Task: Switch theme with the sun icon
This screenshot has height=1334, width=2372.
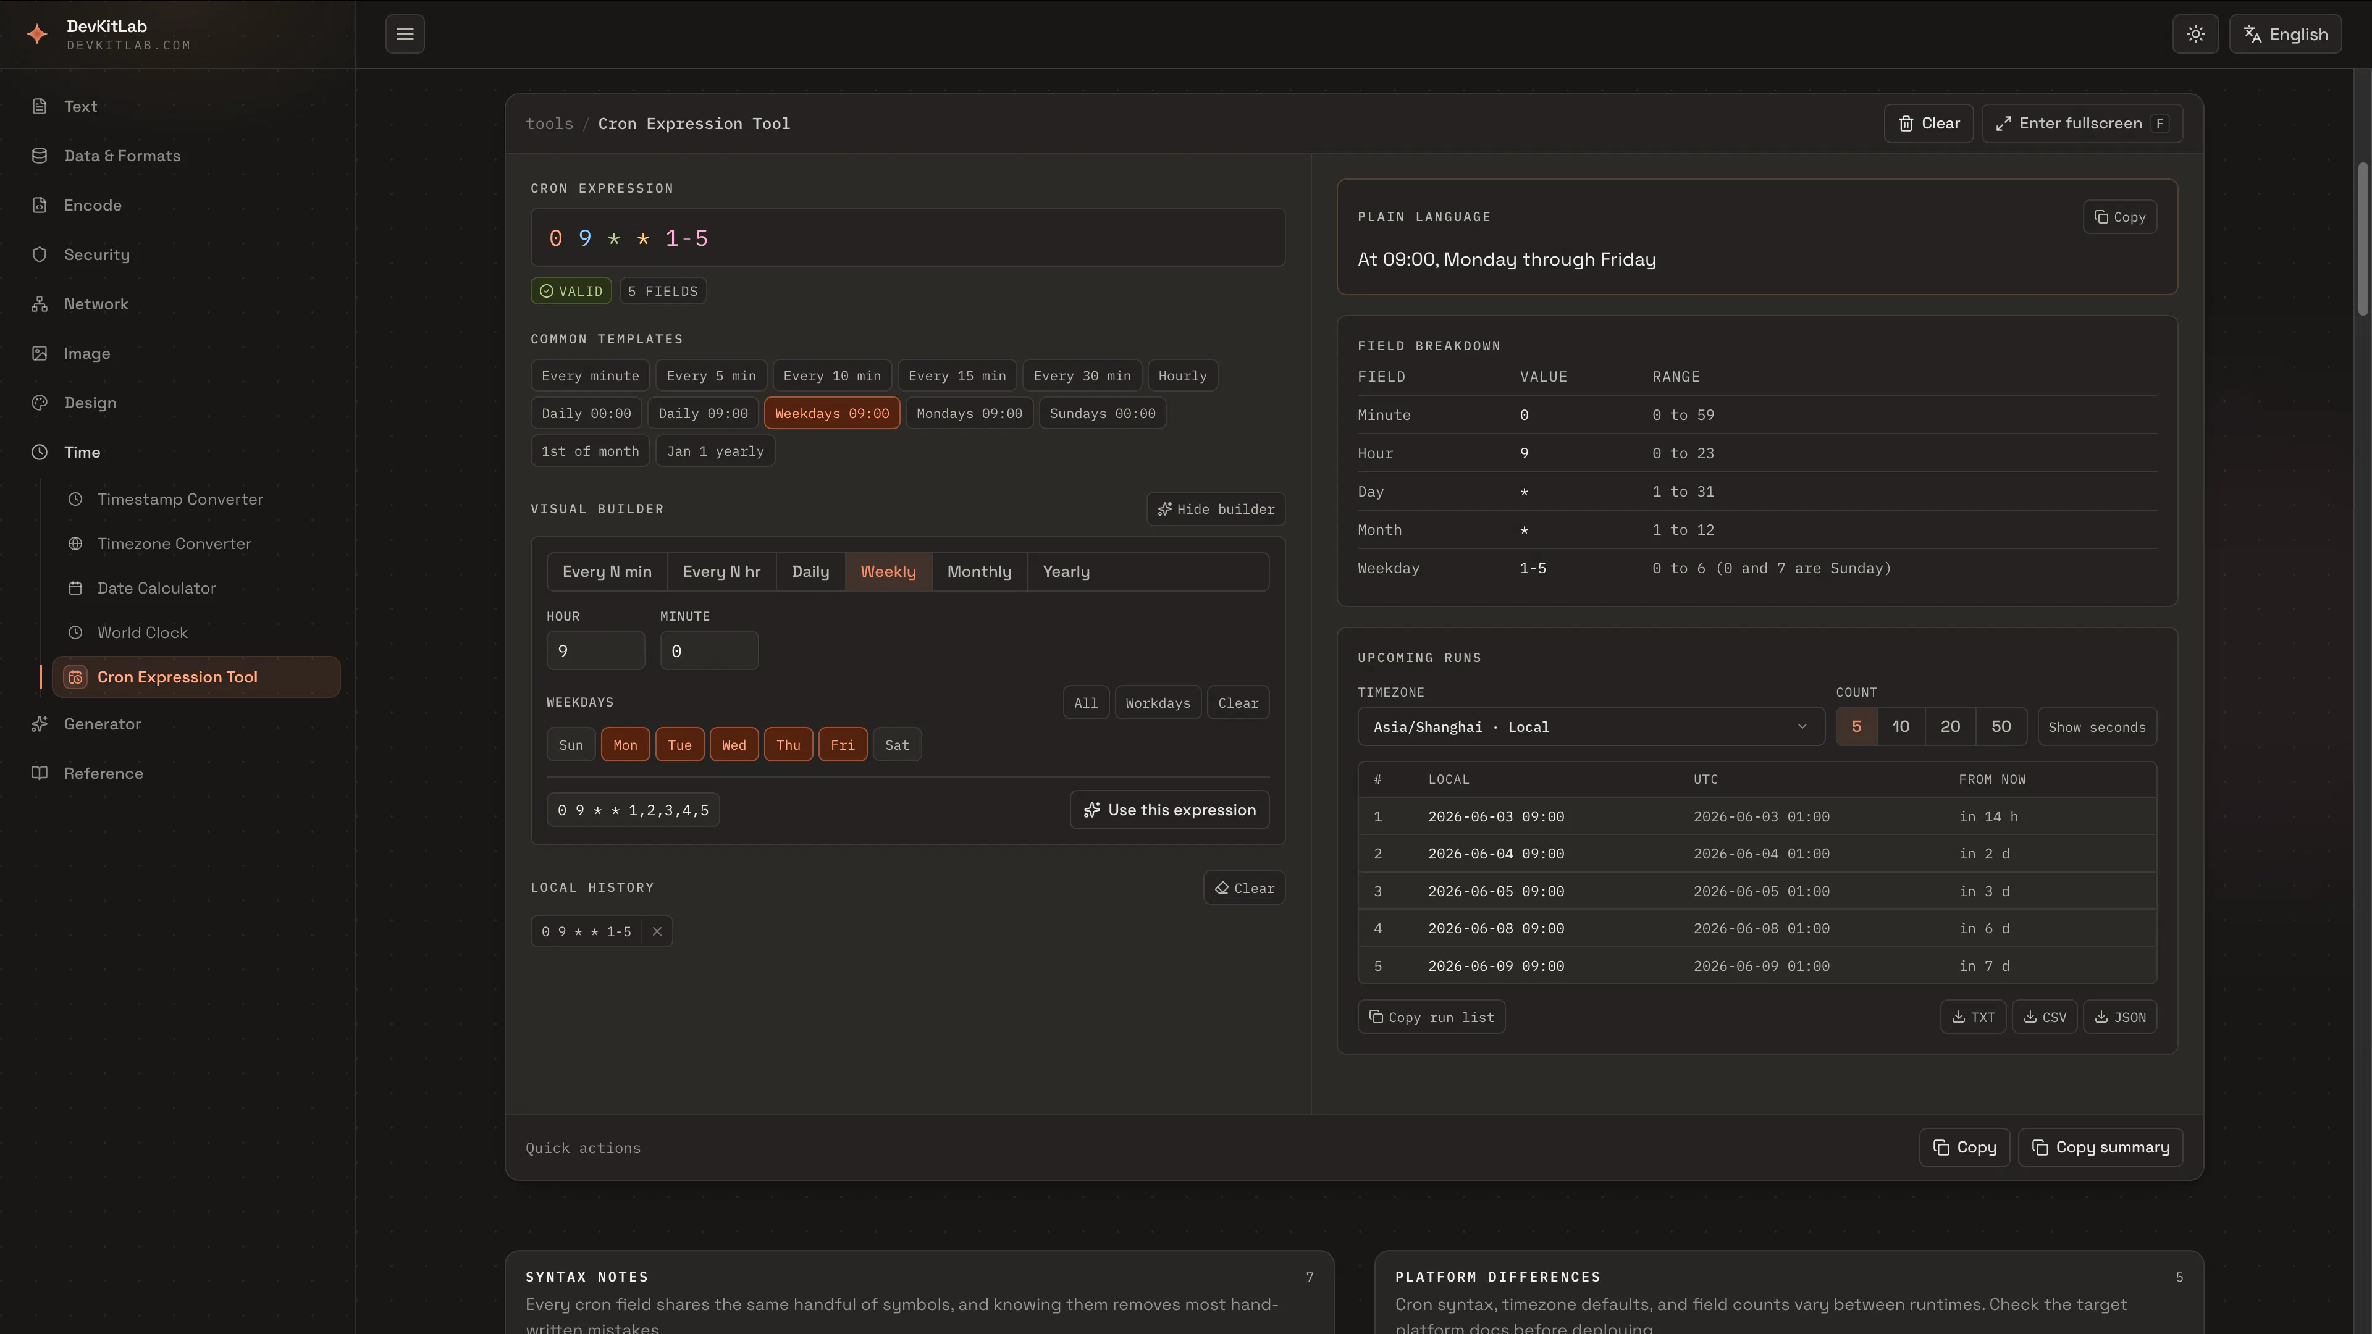Action: tap(2195, 34)
